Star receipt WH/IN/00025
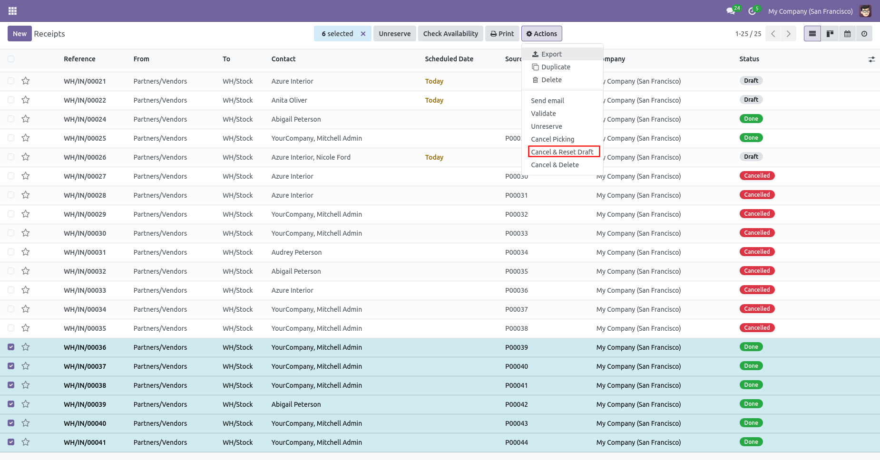The image size is (880, 460). pyautogui.click(x=26, y=138)
